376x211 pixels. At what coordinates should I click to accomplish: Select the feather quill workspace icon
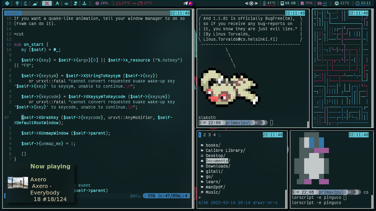pyautogui.click(x=35, y=3)
